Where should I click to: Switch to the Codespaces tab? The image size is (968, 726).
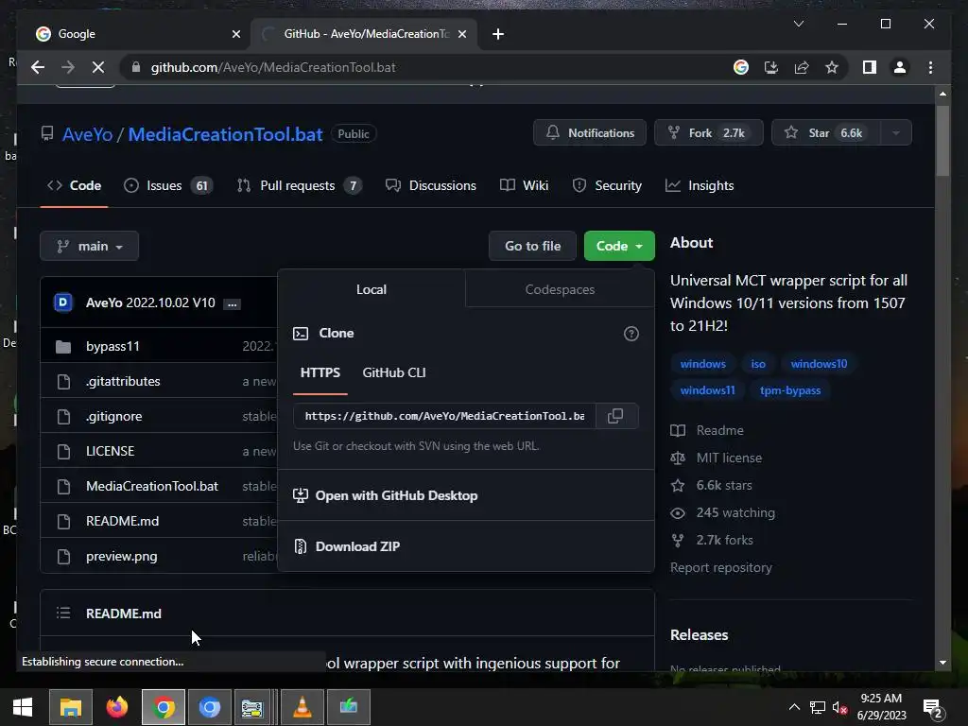[560, 289]
